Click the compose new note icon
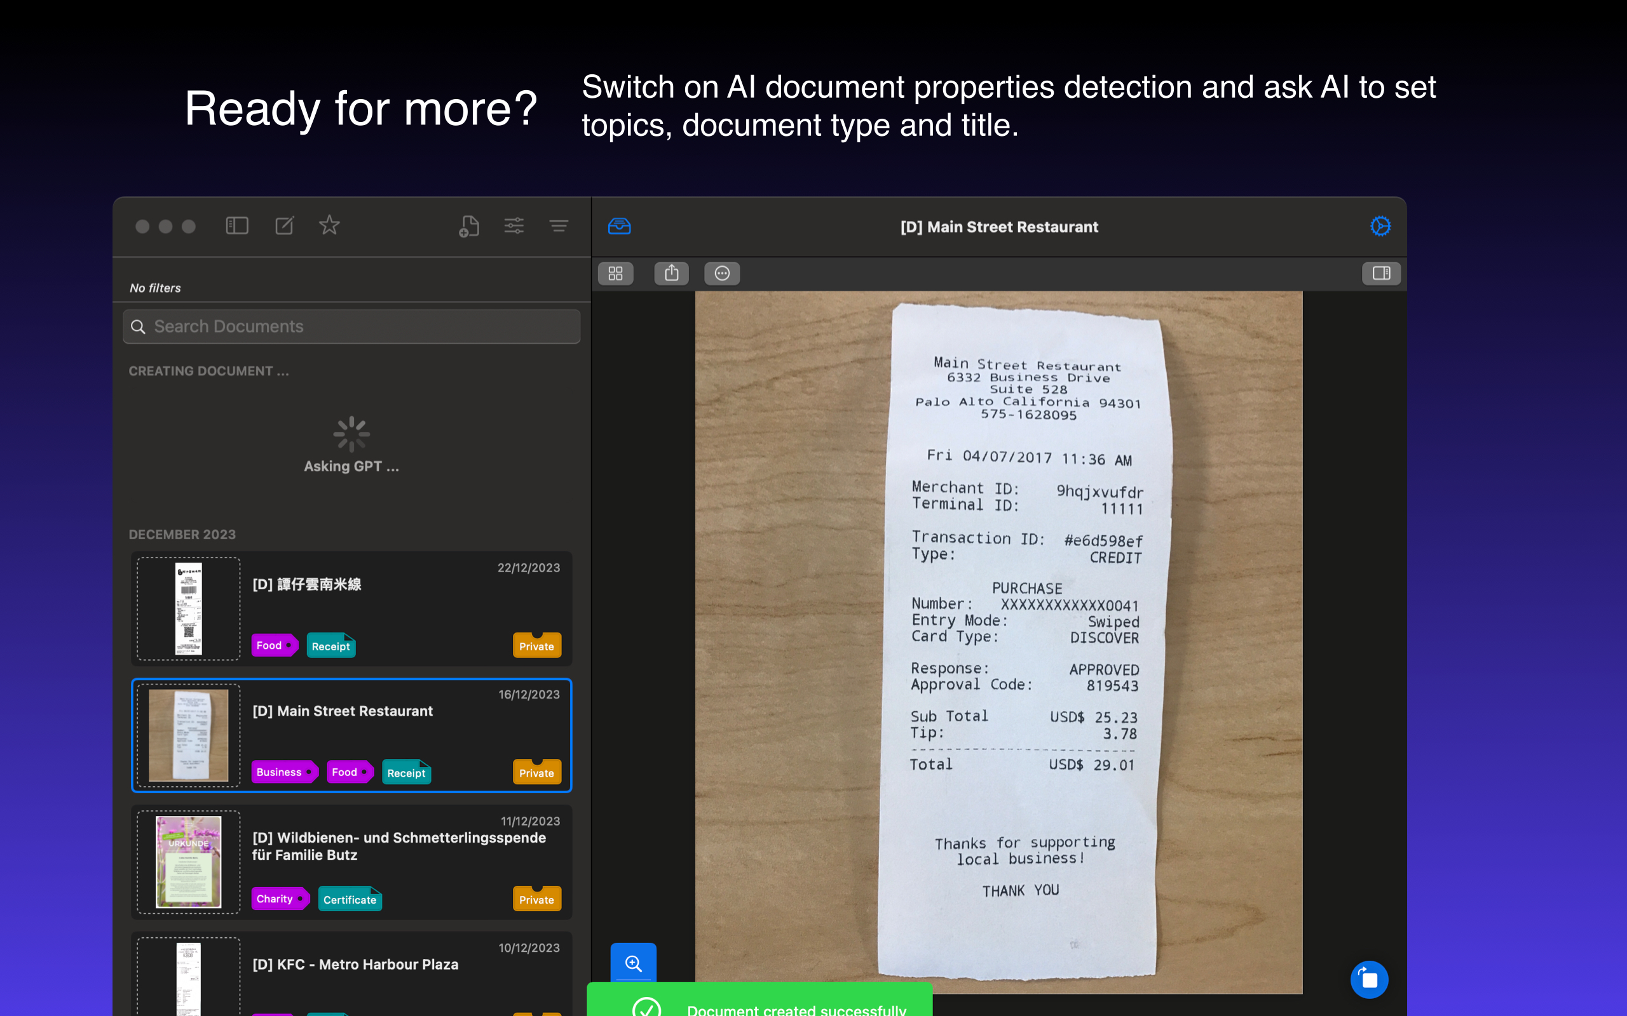Image resolution: width=1627 pixels, height=1016 pixels. pos(284,225)
